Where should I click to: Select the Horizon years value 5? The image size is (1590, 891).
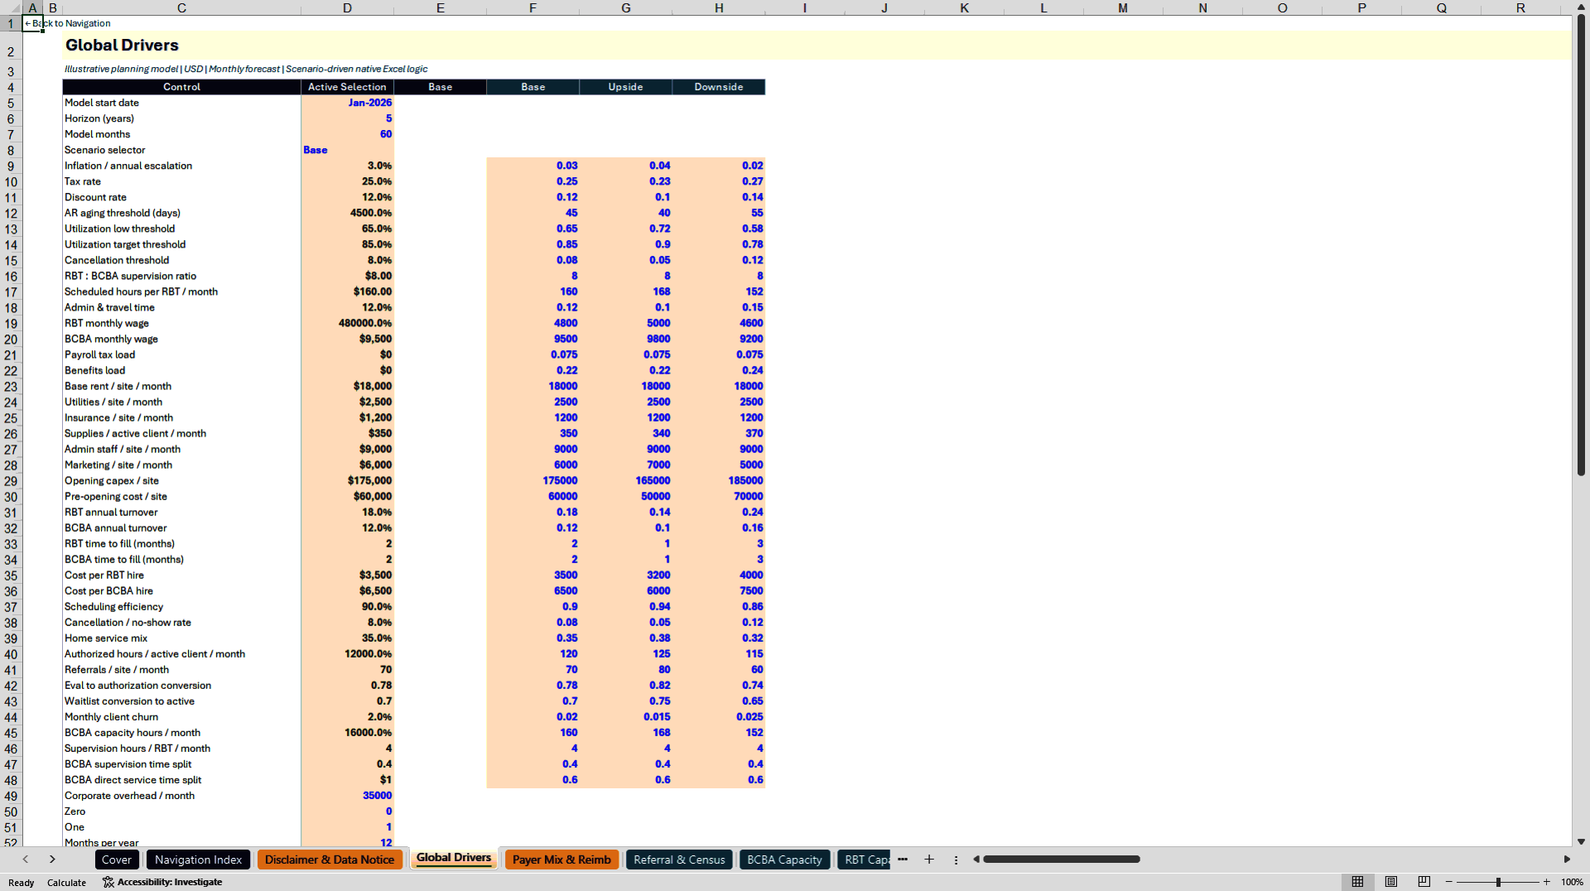(x=347, y=118)
